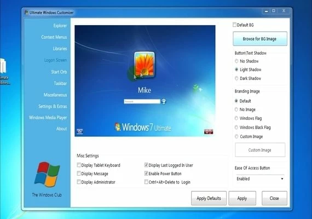Select the No Shadow option
The width and height of the screenshot is (312, 219).
236,61
